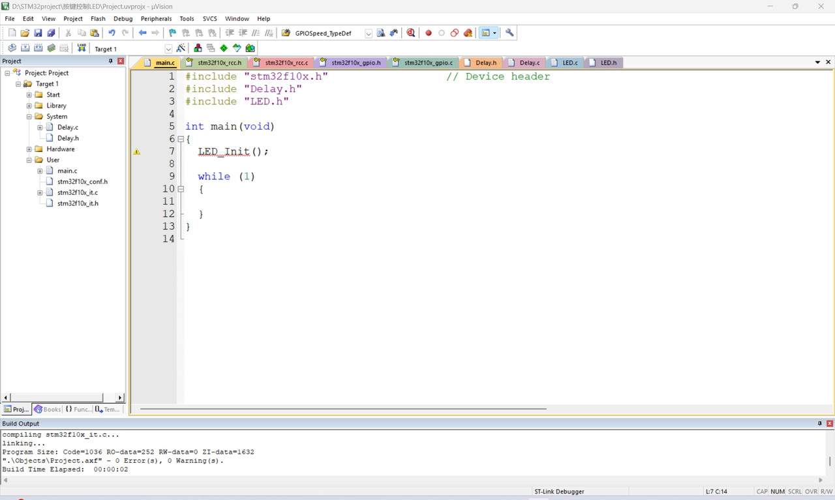Switch to the LED.h tab
This screenshot has height=500, width=835.
pyautogui.click(x=603, y=63)
